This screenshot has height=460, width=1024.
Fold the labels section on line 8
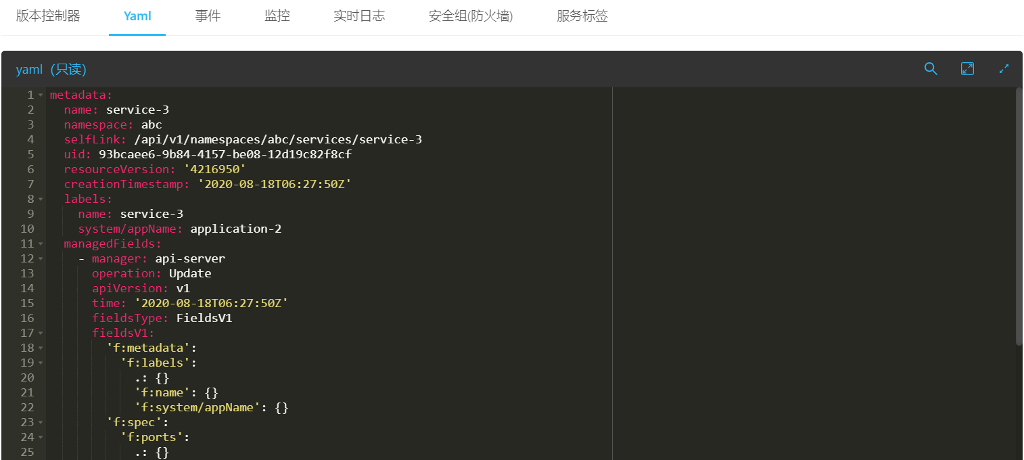point(41,200)
